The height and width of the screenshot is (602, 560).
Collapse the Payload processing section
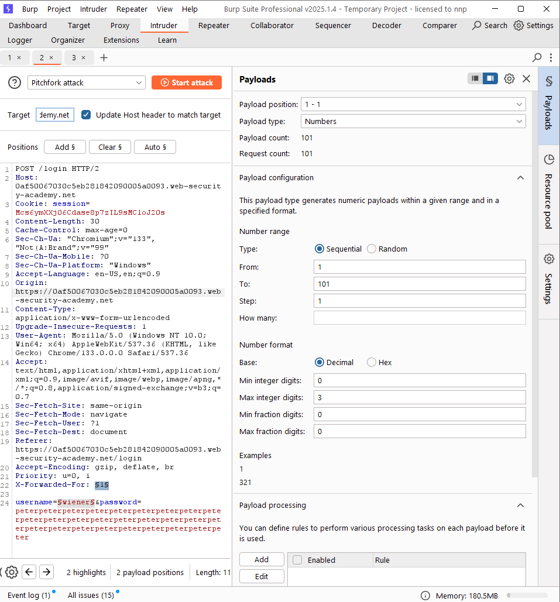[520, 505]
